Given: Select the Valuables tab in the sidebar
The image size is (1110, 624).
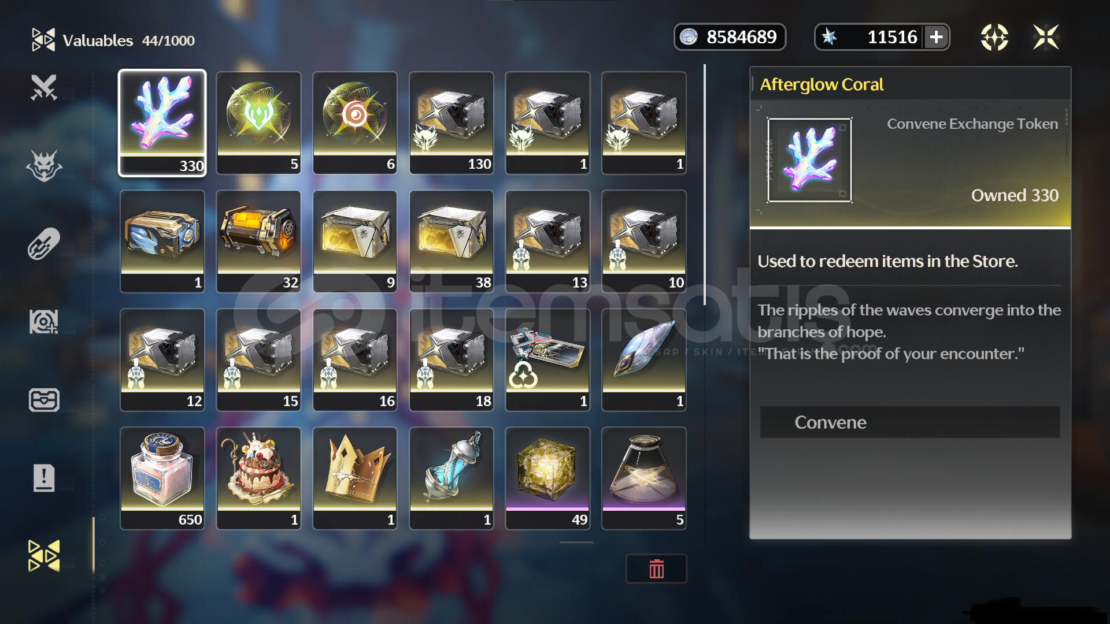Looking at the screenshot, I should tap(44, 556).
